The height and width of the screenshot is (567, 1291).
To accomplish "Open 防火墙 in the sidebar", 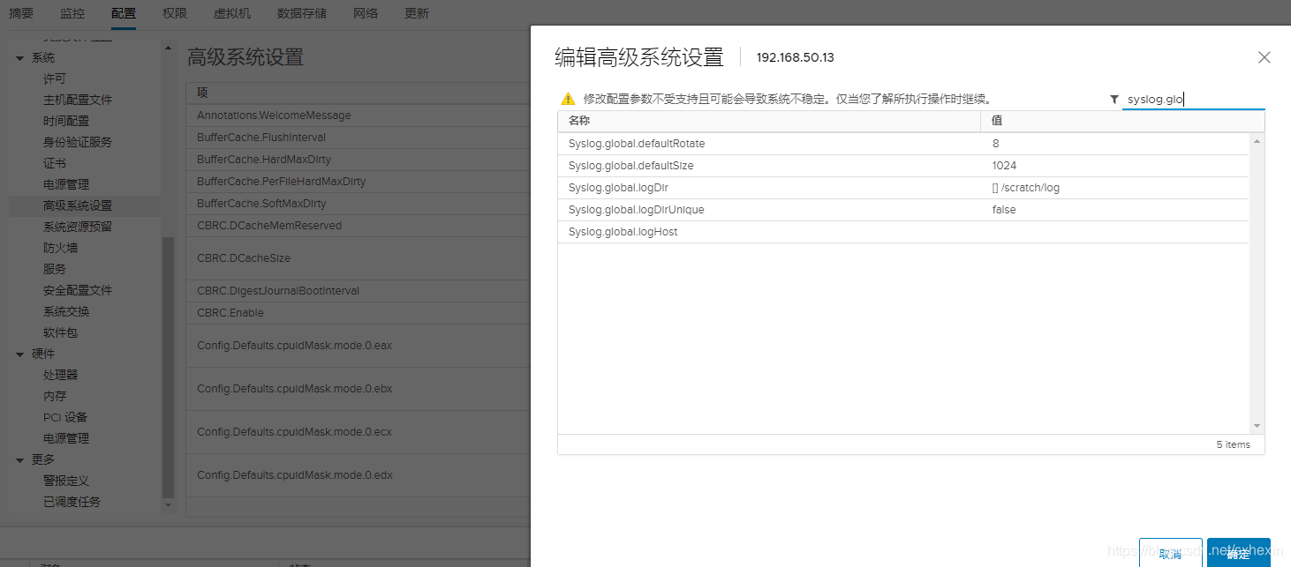I will tap(61, 248).
